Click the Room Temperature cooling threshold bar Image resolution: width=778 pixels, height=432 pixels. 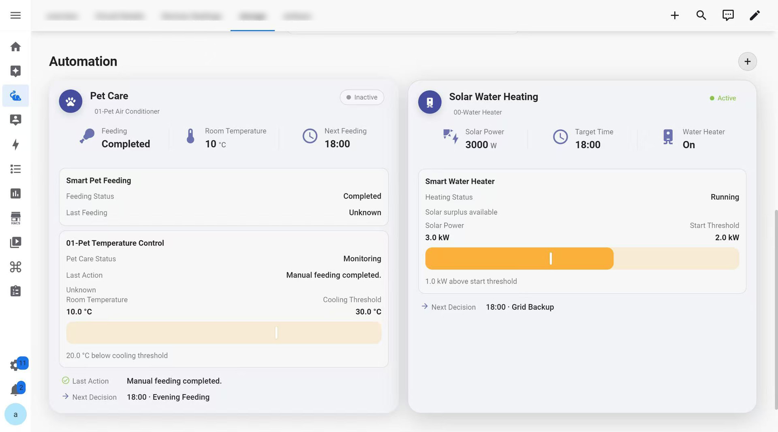tap(224, 333)
